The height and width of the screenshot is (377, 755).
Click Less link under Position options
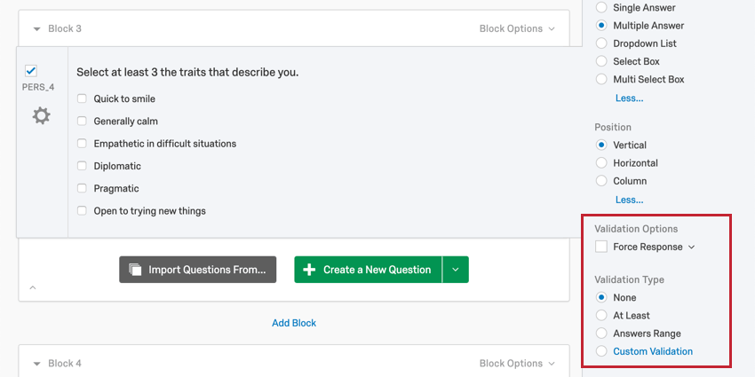(x=630, y=200)
